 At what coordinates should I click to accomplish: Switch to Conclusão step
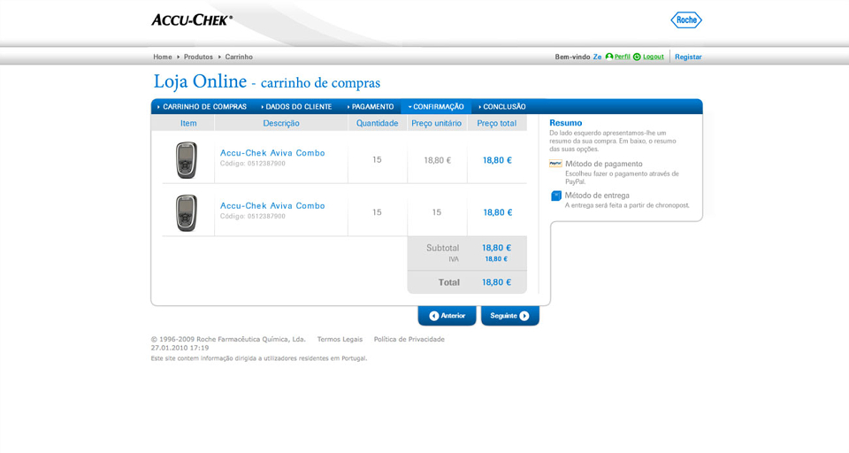pos(502,107)
